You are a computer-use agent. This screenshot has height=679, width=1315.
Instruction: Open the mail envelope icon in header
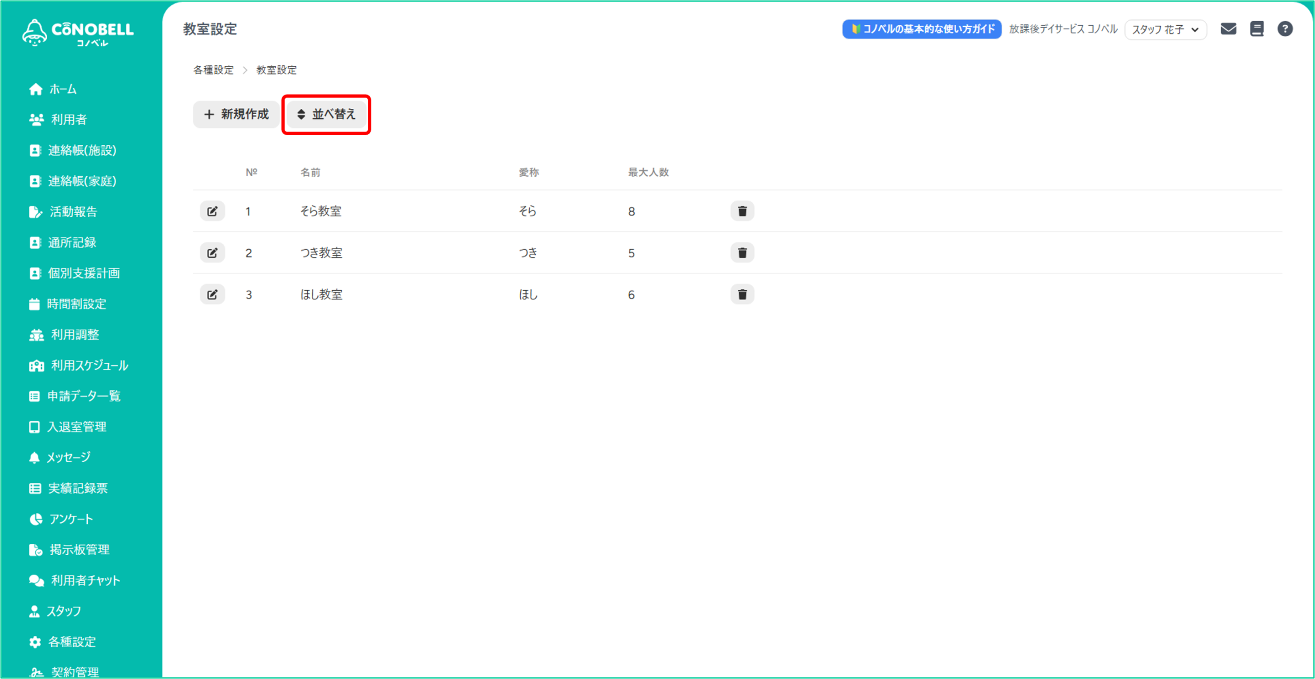[x=1228, y=29]
